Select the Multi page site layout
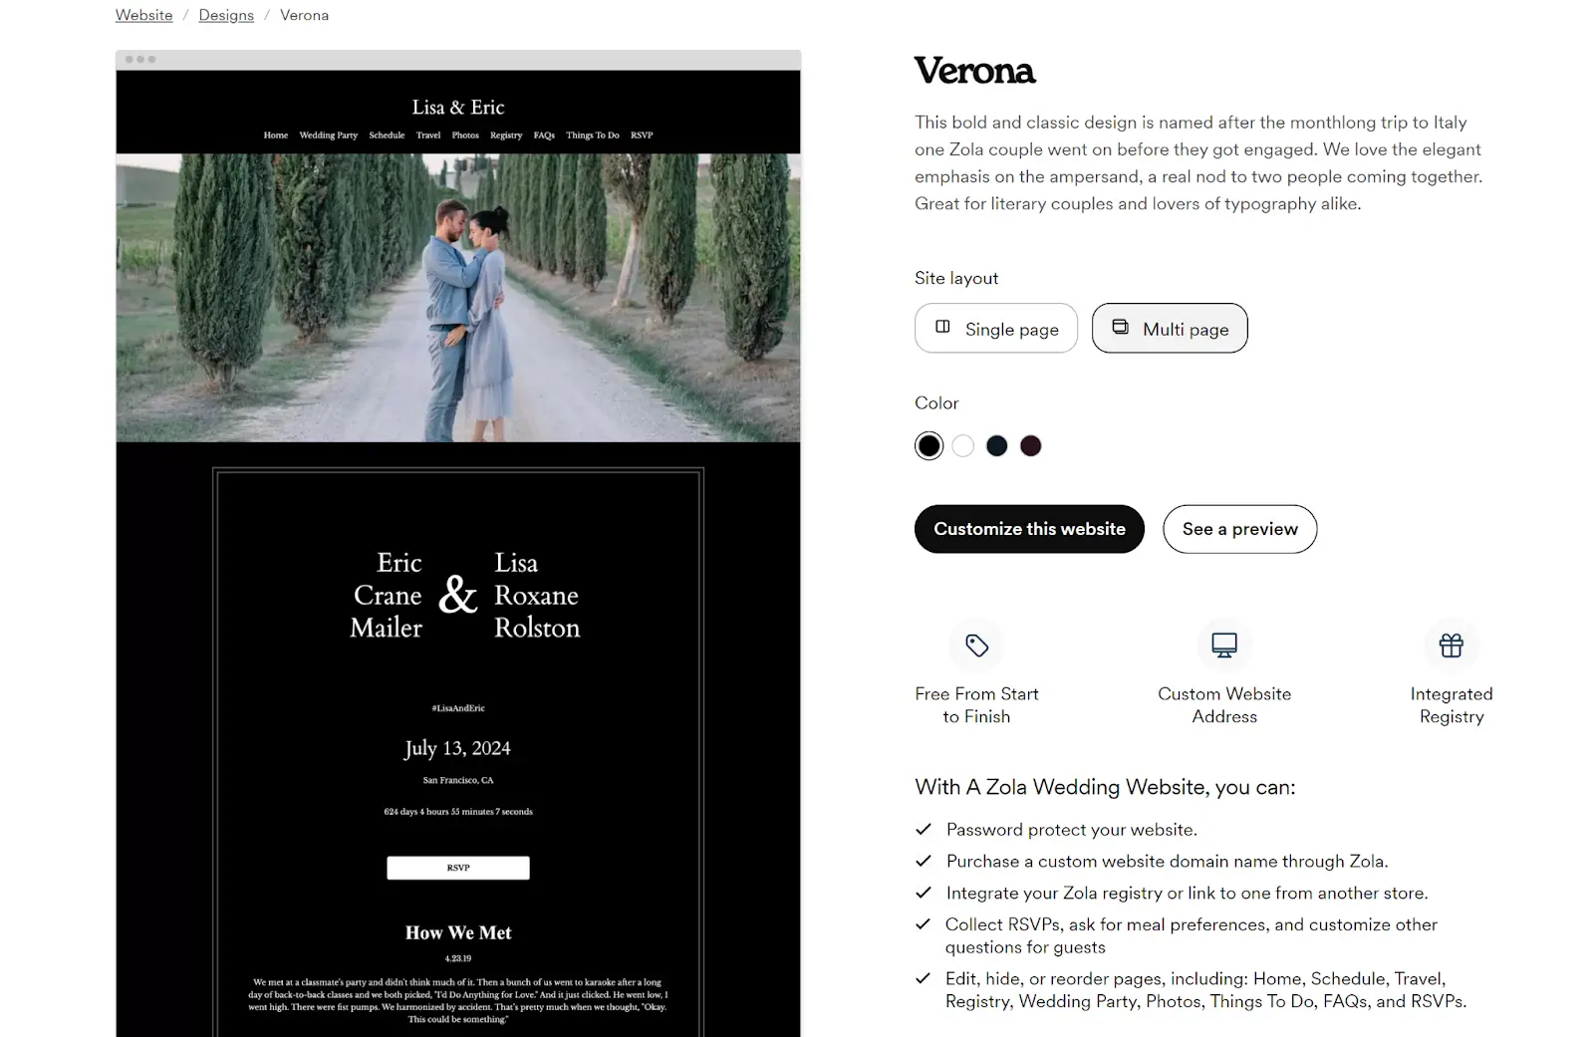Viewport: 1594px width, 1037px height. tap(1170, 328)
